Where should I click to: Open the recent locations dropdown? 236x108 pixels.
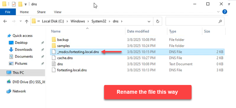(x=21, y=21)
